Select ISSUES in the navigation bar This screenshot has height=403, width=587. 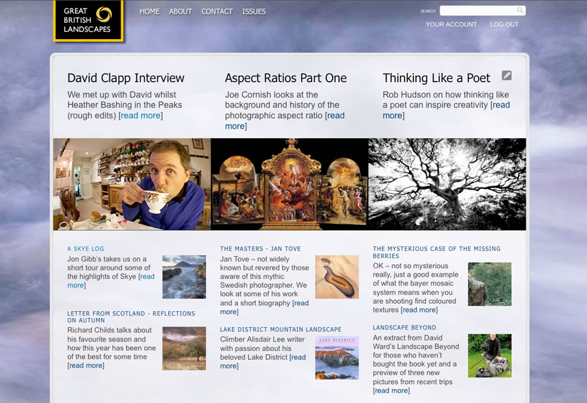tap(254, 12)
